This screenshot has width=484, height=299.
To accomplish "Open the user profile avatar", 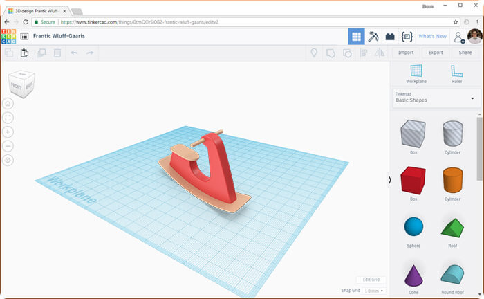I will [475, 37].
